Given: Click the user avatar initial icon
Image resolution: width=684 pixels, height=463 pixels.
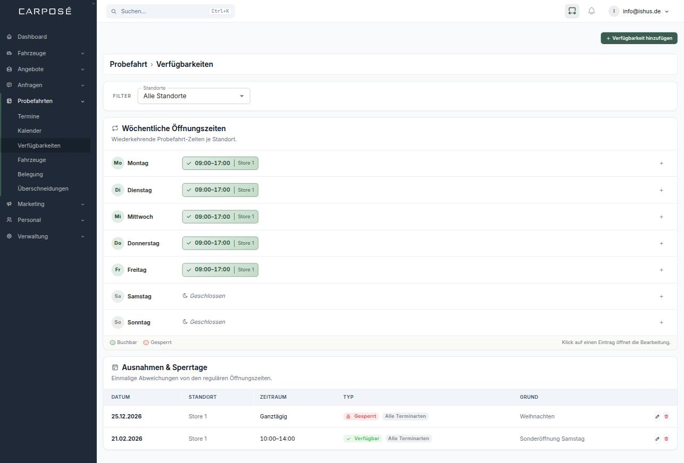Looking at the screenshot, I should click(614, 11).
